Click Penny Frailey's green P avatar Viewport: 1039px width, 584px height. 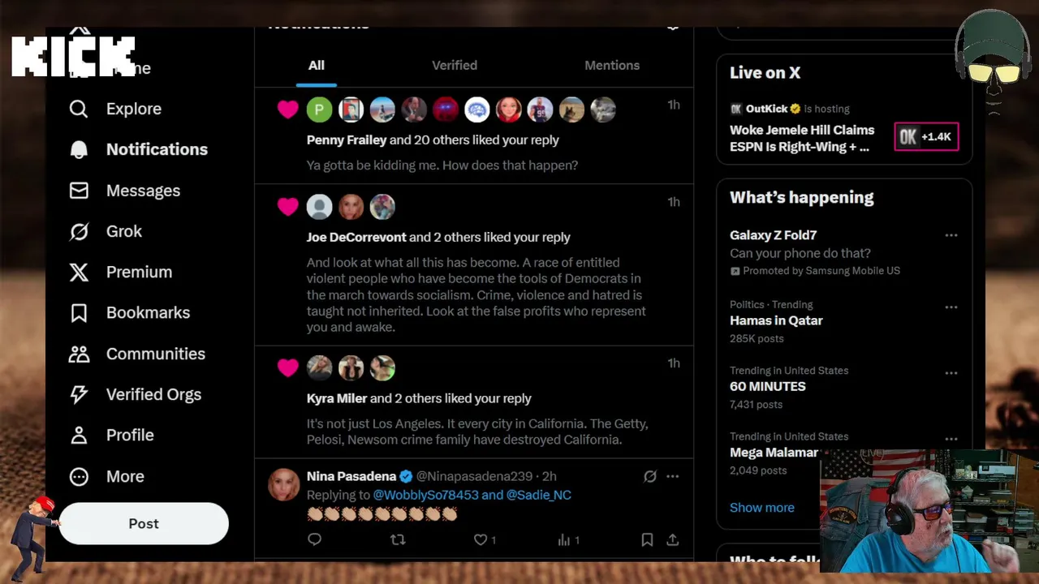tap(319, 109)
